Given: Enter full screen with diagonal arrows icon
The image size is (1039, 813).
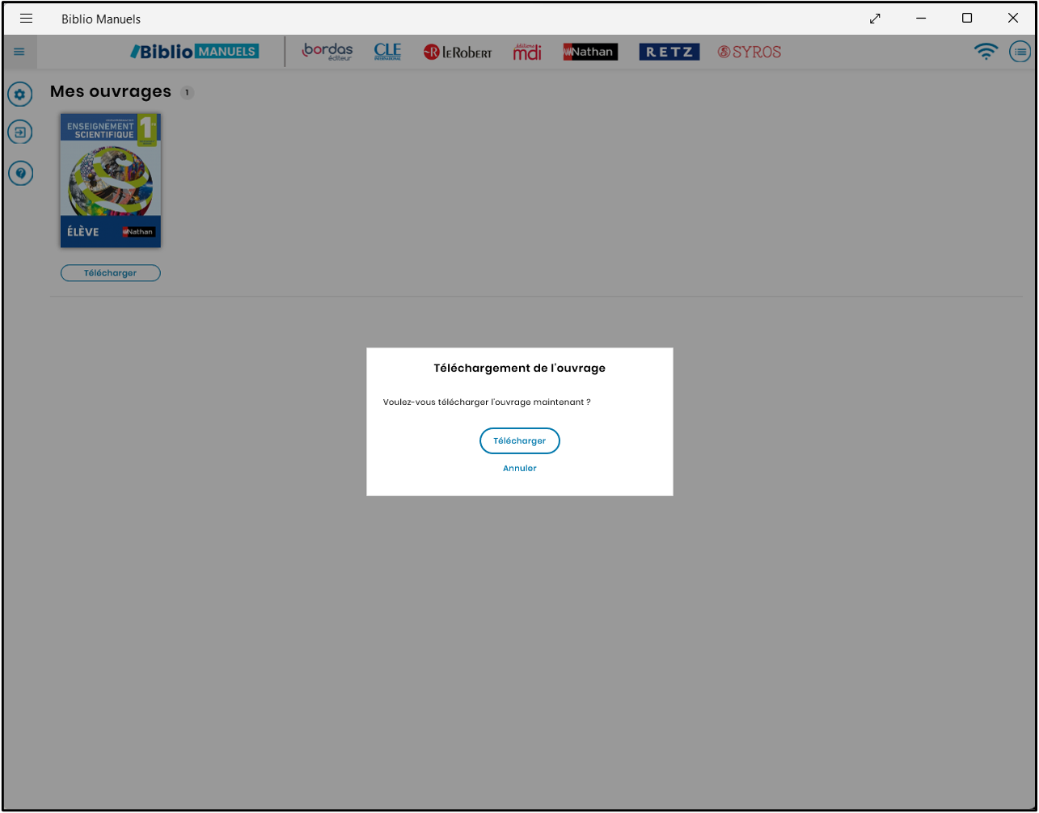Looking at the screenshot, I should click(875, 19).
